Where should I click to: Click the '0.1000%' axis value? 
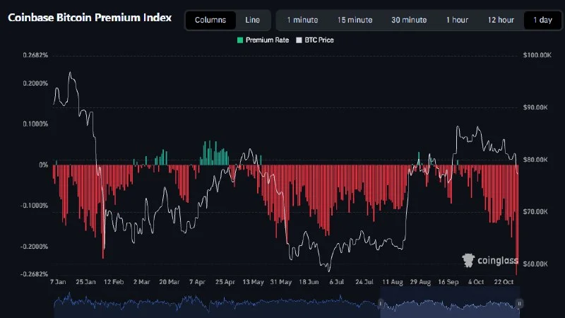(35, 124)
